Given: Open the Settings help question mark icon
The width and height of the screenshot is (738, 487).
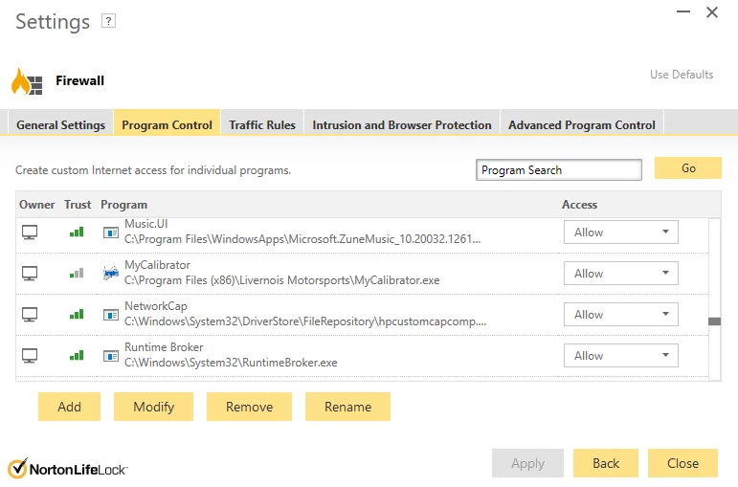Looking at the screenshot, I should pos(108,21).
